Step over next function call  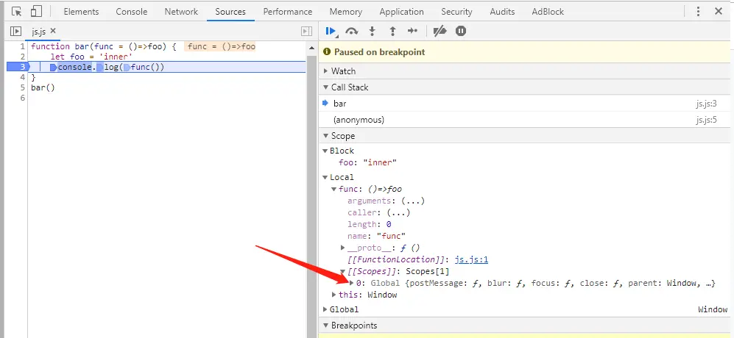(352, 32)
